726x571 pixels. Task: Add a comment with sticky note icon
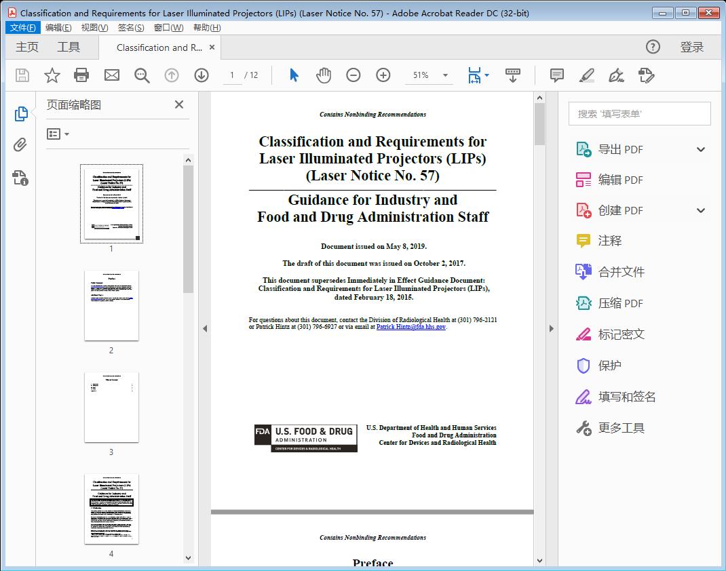(557, 75)
